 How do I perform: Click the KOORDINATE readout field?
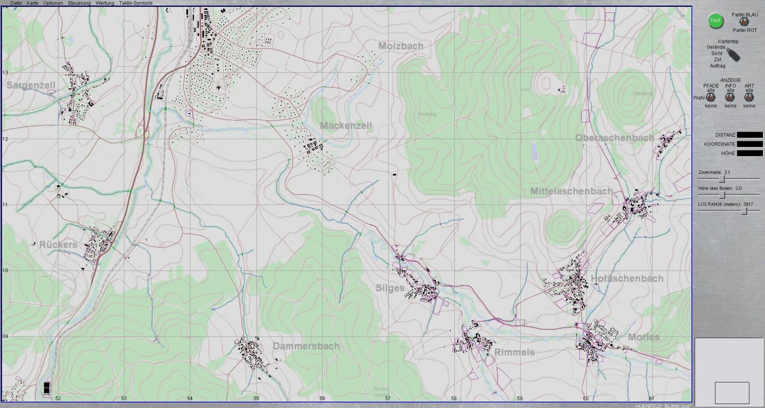[x=750, y=144]
